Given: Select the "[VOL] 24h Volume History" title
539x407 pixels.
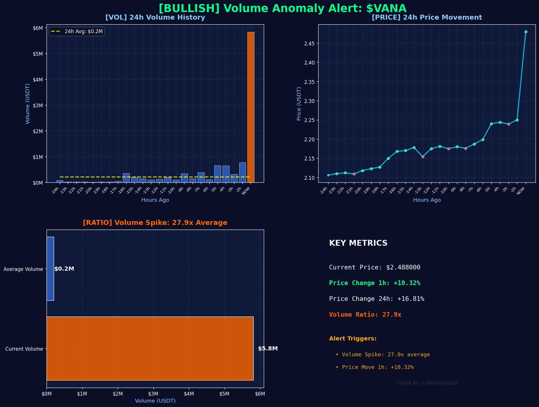Looking at the screenshot, I should coord(155,17).
